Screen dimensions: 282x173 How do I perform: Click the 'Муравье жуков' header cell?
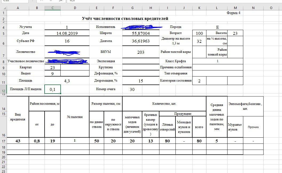(x=235, y=127)
